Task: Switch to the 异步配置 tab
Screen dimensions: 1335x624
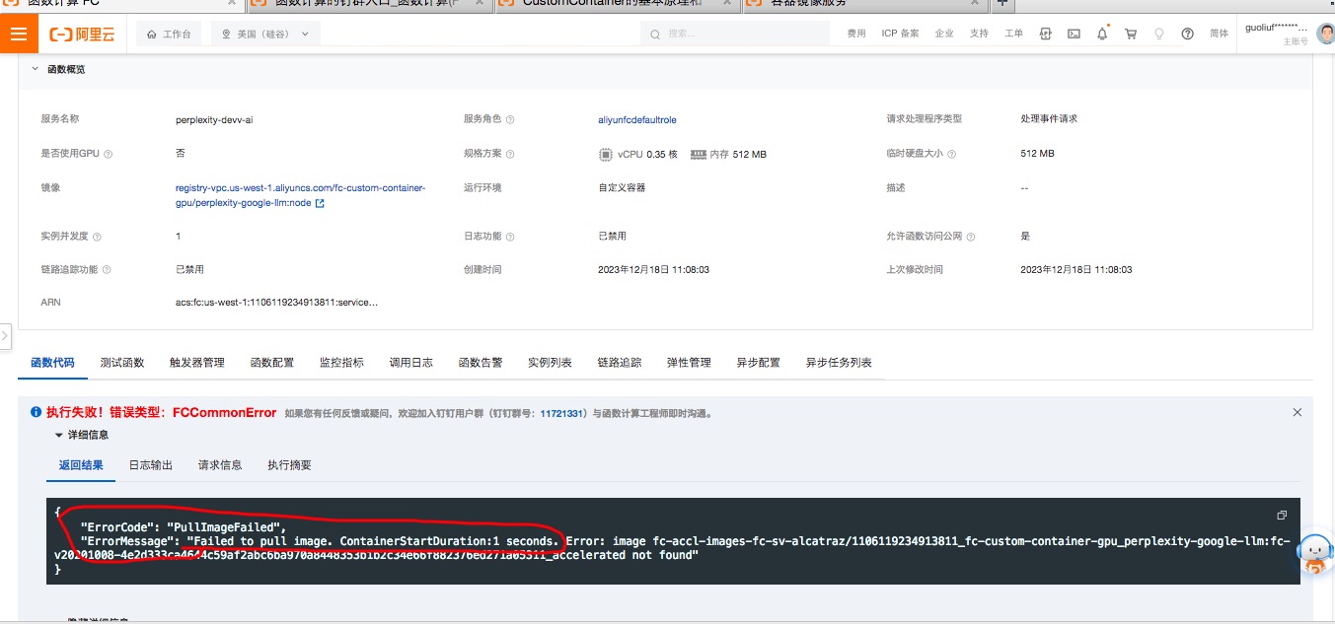Action: 758,363
